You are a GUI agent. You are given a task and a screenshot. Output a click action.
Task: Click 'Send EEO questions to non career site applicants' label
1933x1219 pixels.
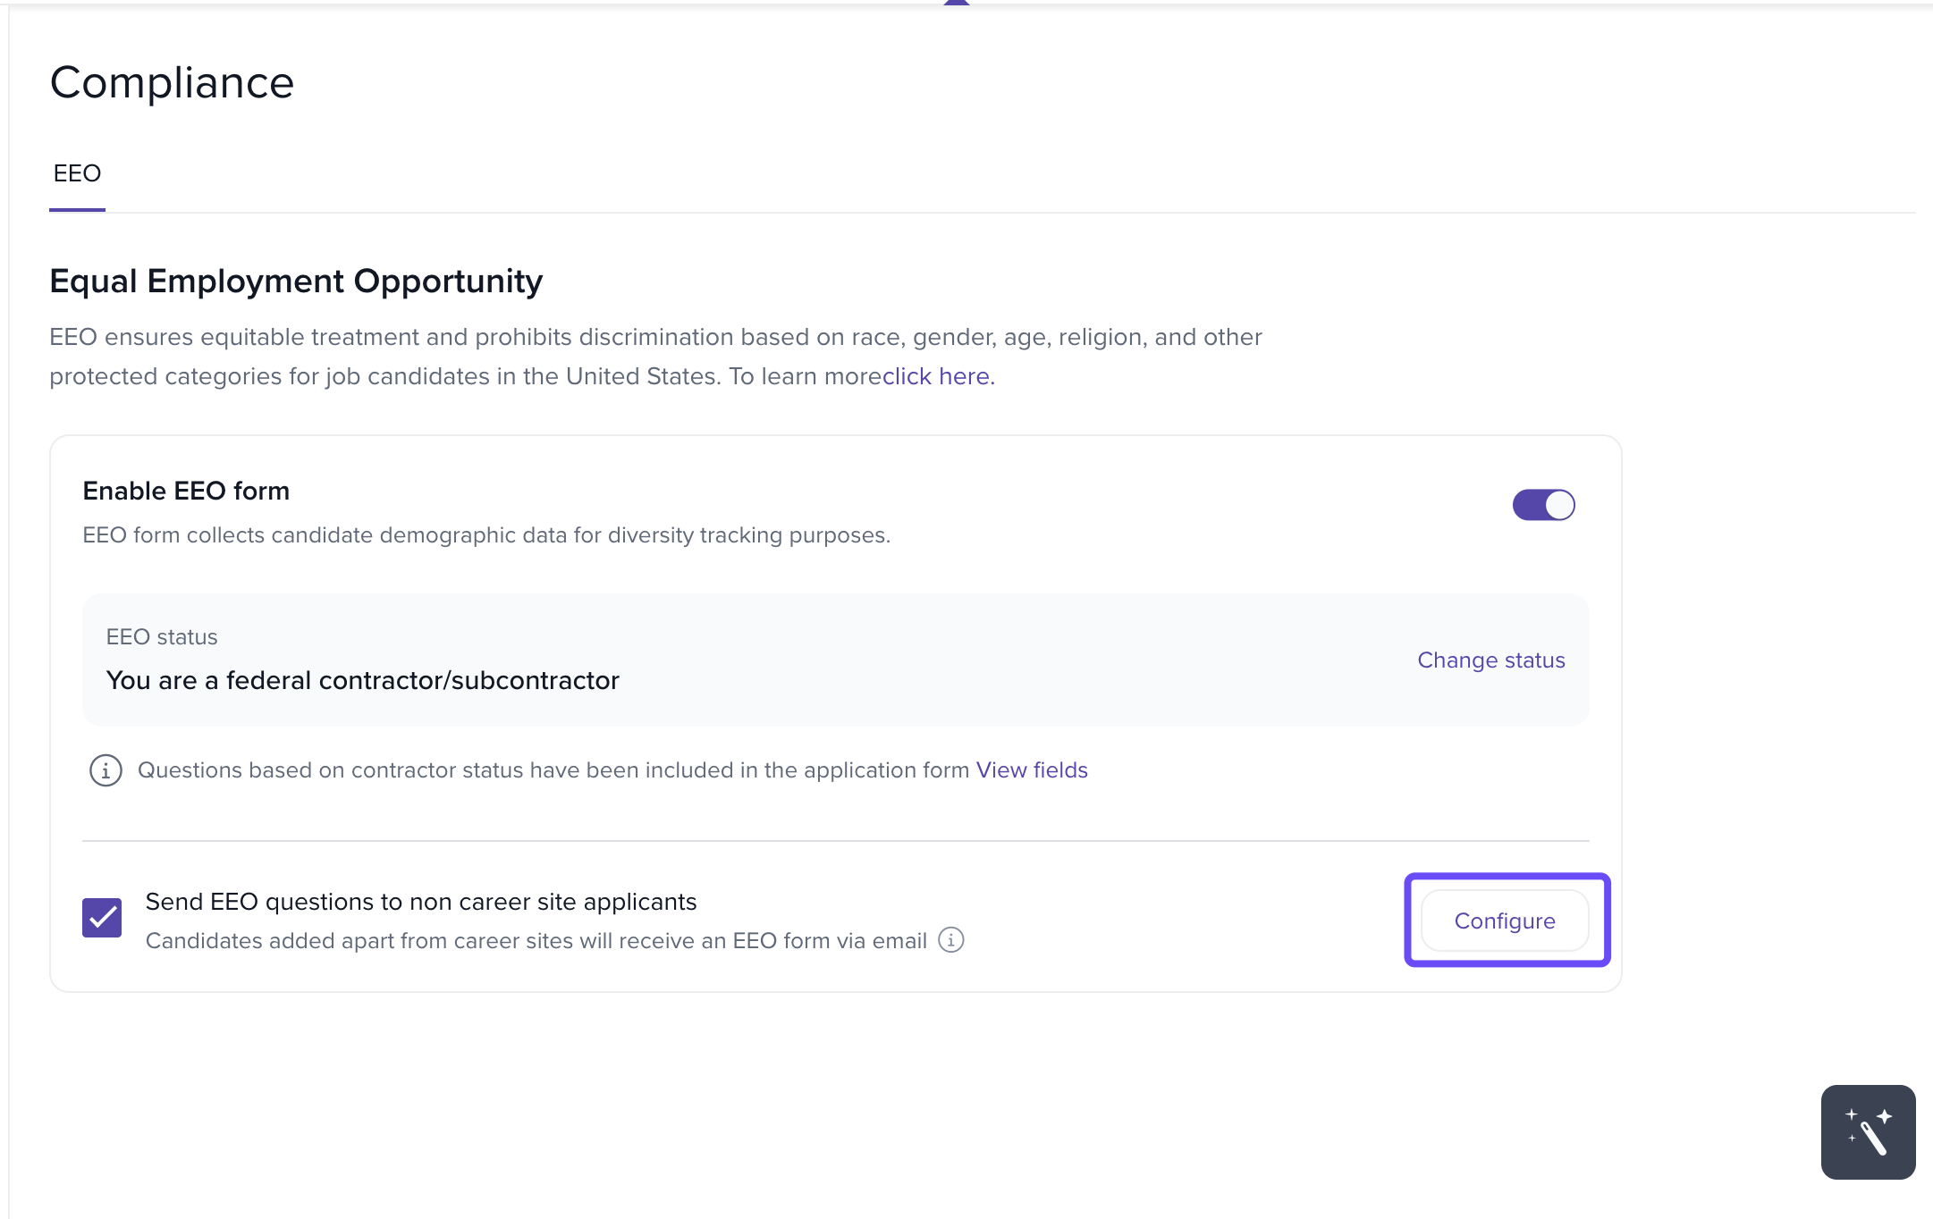point(420,902)
